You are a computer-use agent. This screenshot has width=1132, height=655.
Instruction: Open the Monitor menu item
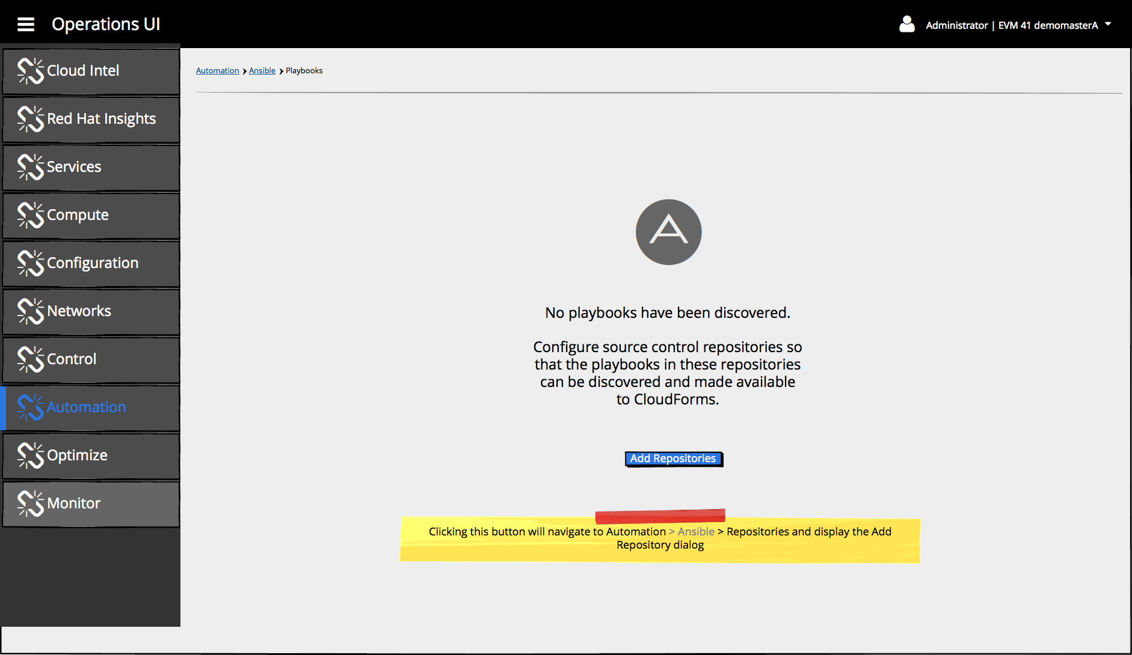91,504
